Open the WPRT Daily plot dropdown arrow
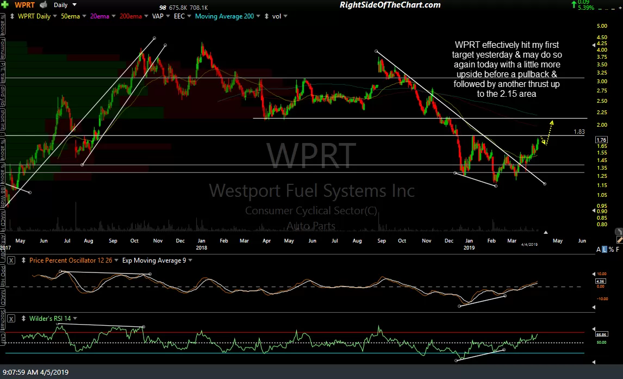Screen dimensions: 623x379 point(55,16)
